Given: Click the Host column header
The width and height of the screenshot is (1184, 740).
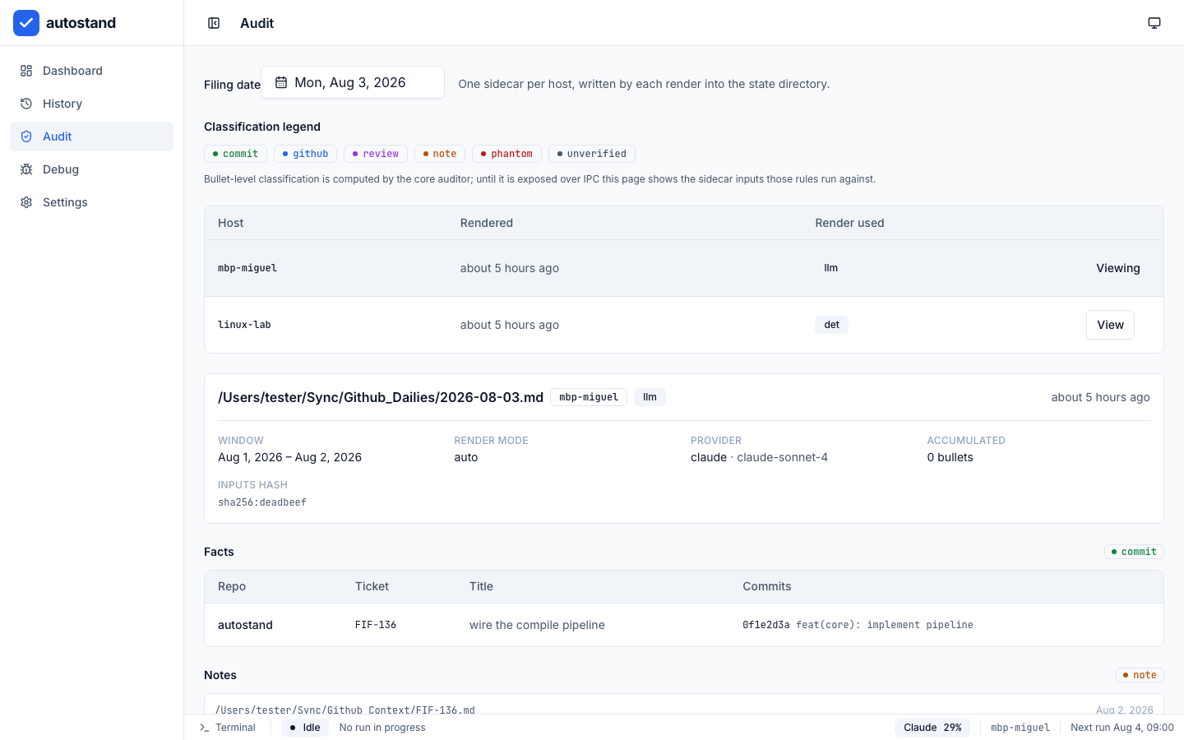Looking at the screenshot, I should [231, 223].
